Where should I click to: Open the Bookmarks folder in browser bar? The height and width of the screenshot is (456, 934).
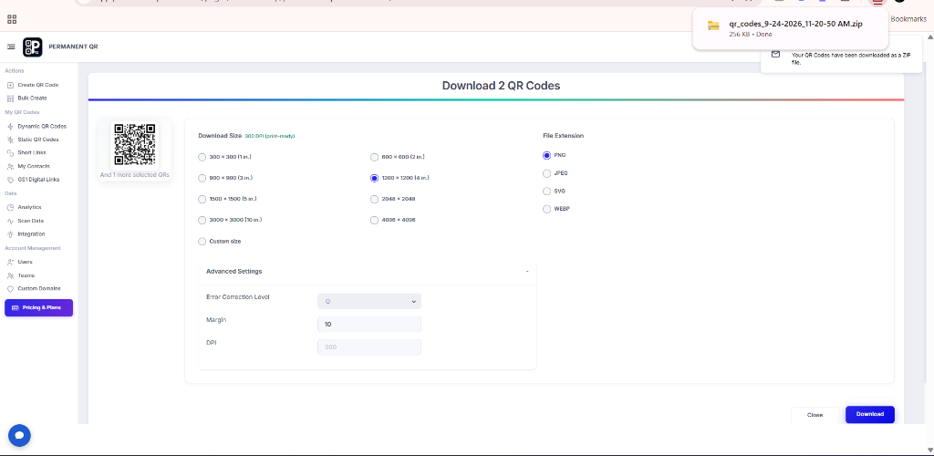click(x=908, y=19)
